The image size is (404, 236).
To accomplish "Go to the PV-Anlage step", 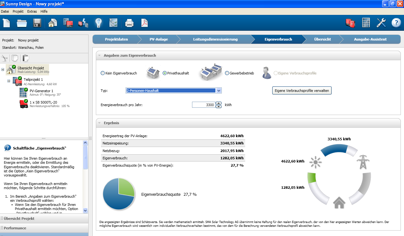I will (x=159, y=39).
